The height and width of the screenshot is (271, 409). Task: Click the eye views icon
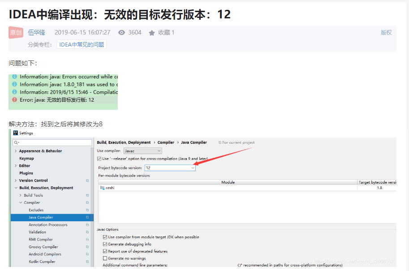[x=121, y=33]
